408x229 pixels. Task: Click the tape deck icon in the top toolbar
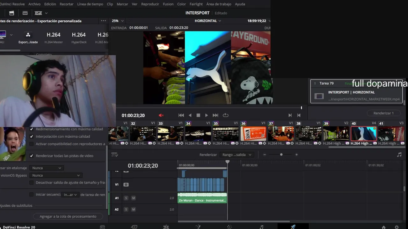[25, 13]
